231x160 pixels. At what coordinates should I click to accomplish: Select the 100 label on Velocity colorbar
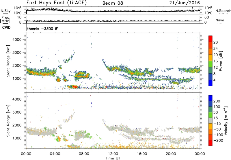pyautogui.click(x=217, y=107)
